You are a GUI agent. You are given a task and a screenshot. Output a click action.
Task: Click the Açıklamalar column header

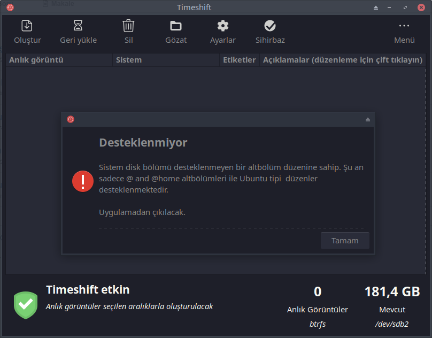[x=343, y=60]
